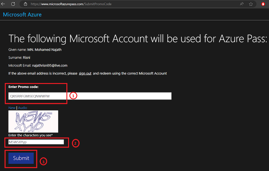Select the given name MN. Mohamed Najath
Image resolution: width=269 pixels, height=171 pixels.
pos(44,50)
